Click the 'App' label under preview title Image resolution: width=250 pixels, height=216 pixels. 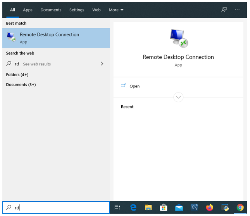[x=178, y=65]
